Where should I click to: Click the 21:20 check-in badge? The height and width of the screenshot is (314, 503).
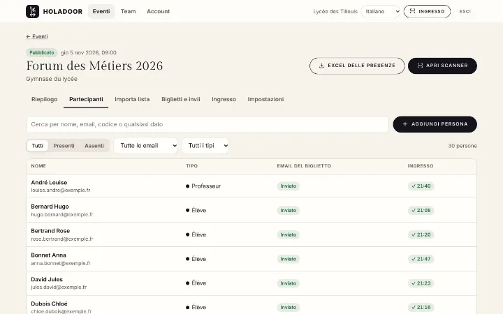421,235
